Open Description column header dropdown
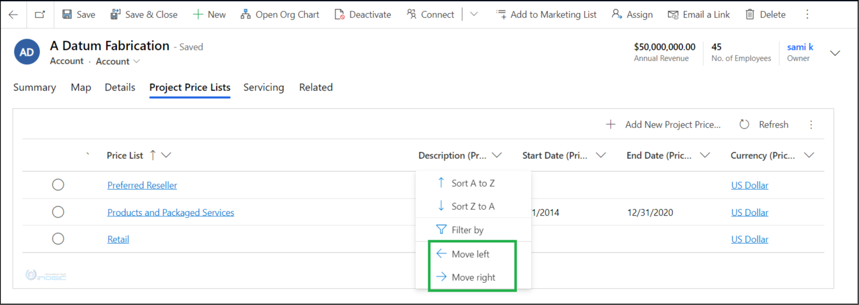 (x=497, y=155)
